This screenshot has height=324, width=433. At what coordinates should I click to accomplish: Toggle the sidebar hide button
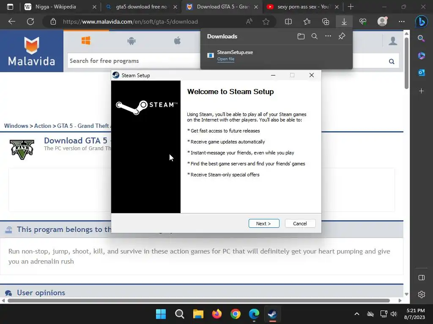tap(422, 278)
